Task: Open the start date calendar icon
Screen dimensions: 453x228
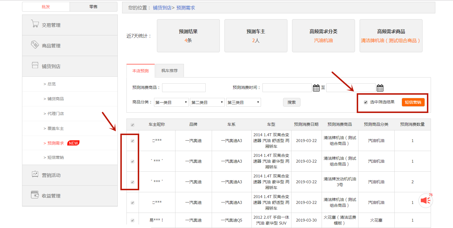Action: tap(316, 88)
